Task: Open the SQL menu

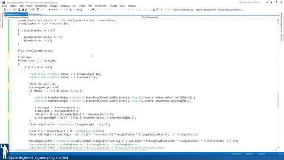Action: [x=74, y=6]
